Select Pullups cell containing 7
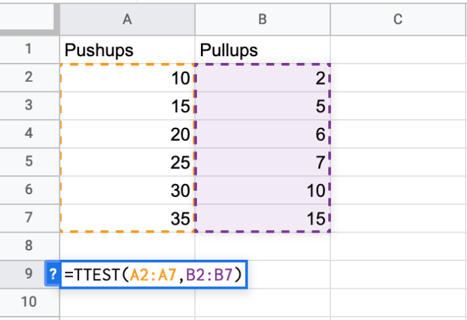The height and width of the screenshot is (320, 467). pos(262,162)
